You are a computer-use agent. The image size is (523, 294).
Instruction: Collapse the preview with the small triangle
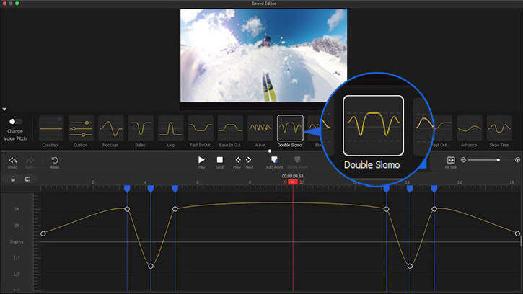pos(4,109)
